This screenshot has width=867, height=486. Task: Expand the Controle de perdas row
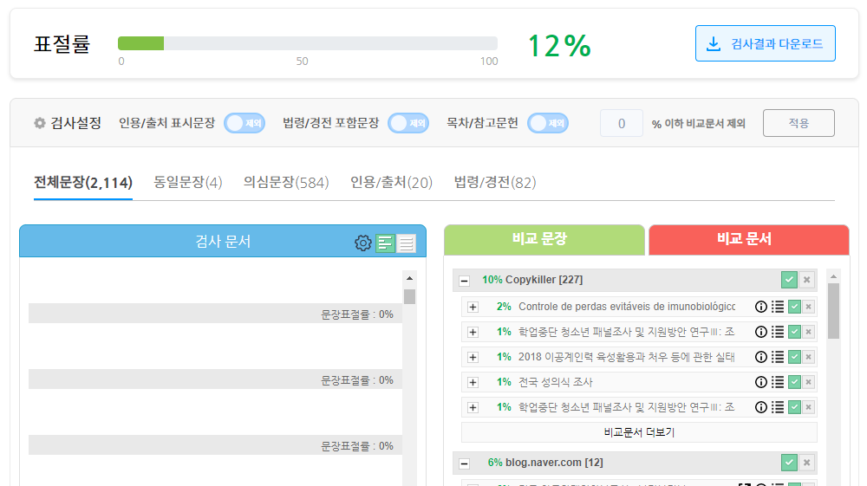(x=473, y=307)
